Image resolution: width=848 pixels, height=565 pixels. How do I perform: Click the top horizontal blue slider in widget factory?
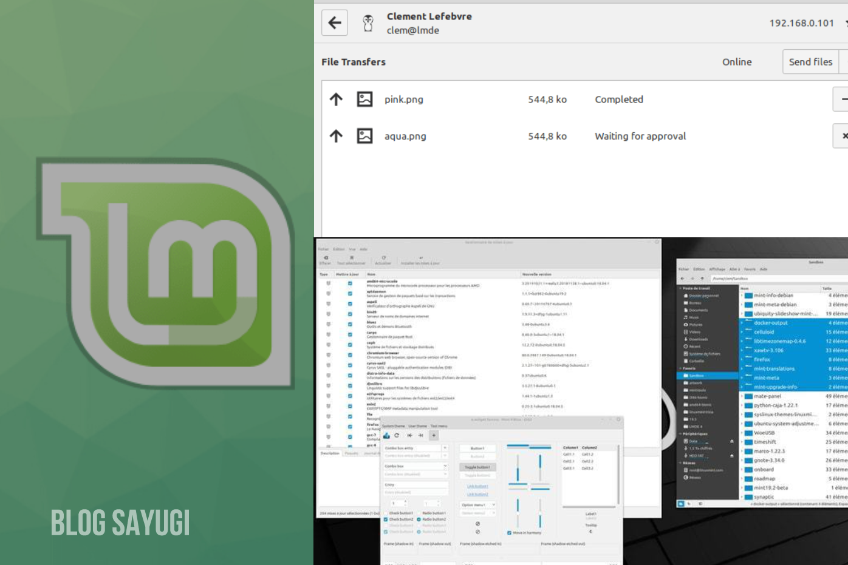point(528,445)
